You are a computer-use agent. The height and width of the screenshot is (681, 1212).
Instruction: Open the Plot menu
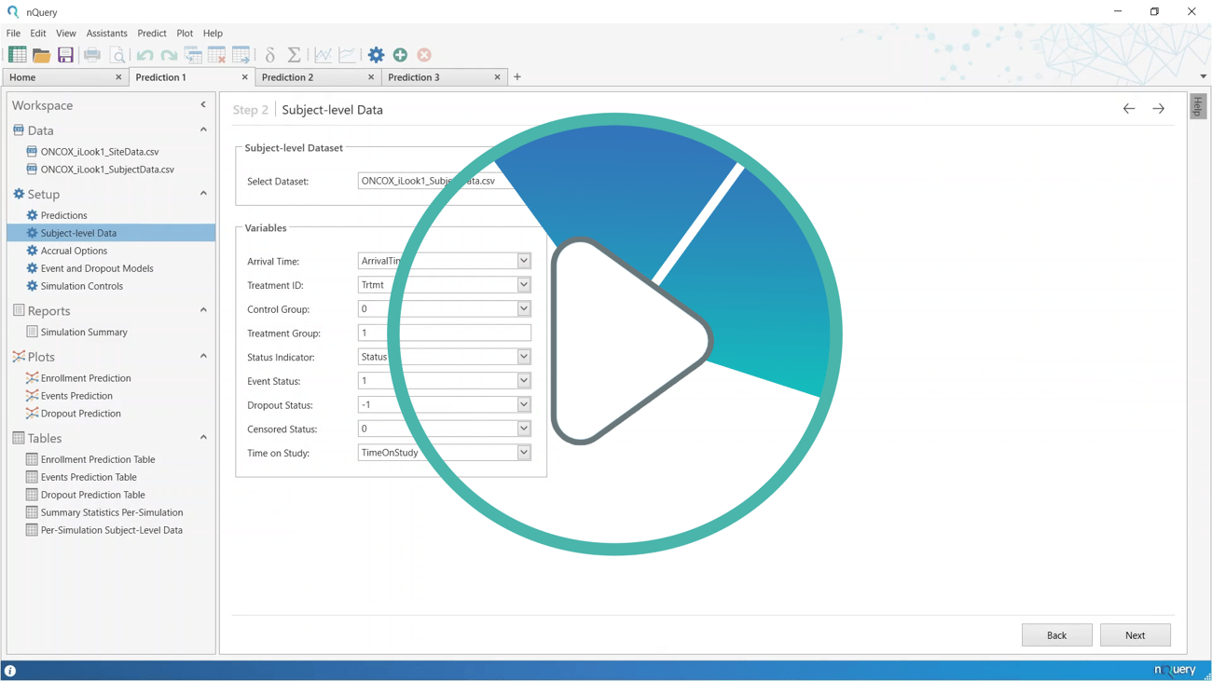point(184,33)
